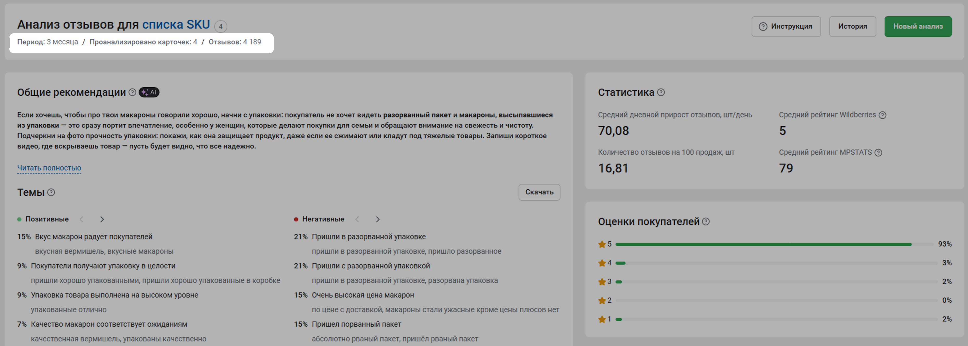Click help icon beside Средний рейтинг MPSTATS

(x=878, y=152)
